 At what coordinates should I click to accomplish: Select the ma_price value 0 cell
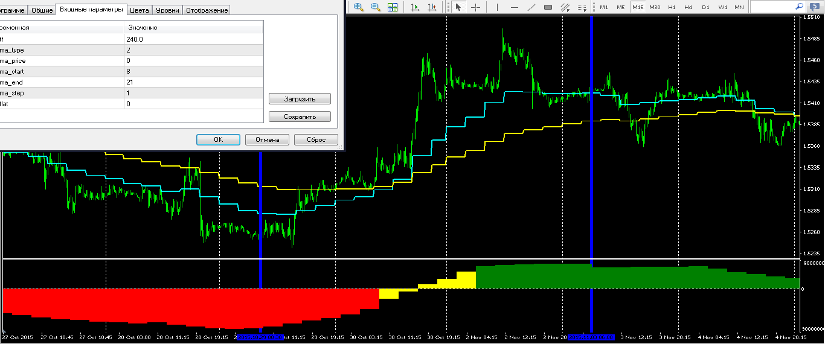pos(193,61)
